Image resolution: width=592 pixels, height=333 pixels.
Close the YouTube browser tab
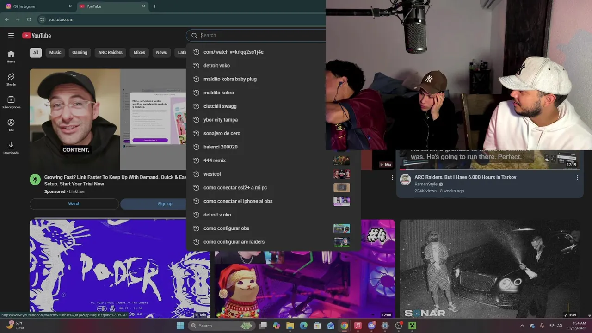point(143,6)
